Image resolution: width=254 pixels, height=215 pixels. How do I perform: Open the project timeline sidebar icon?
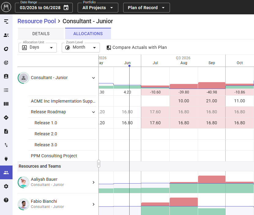6,21
